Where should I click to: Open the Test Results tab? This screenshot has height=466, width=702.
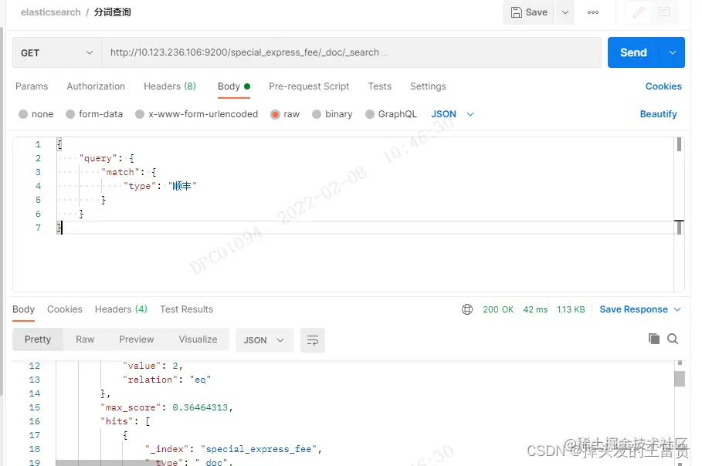186,309
